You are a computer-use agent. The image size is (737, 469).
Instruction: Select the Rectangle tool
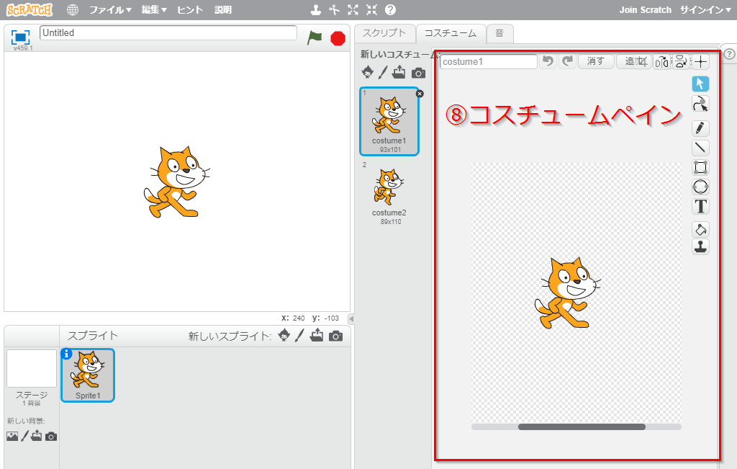700,167
